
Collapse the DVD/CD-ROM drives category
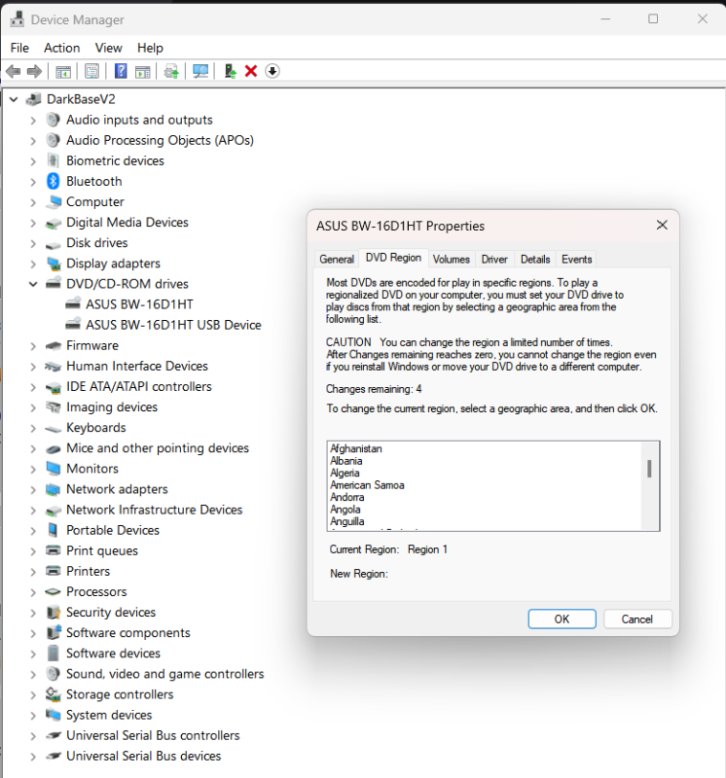33,284
